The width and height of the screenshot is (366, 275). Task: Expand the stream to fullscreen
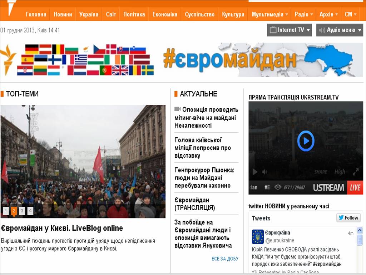(356, 172)
